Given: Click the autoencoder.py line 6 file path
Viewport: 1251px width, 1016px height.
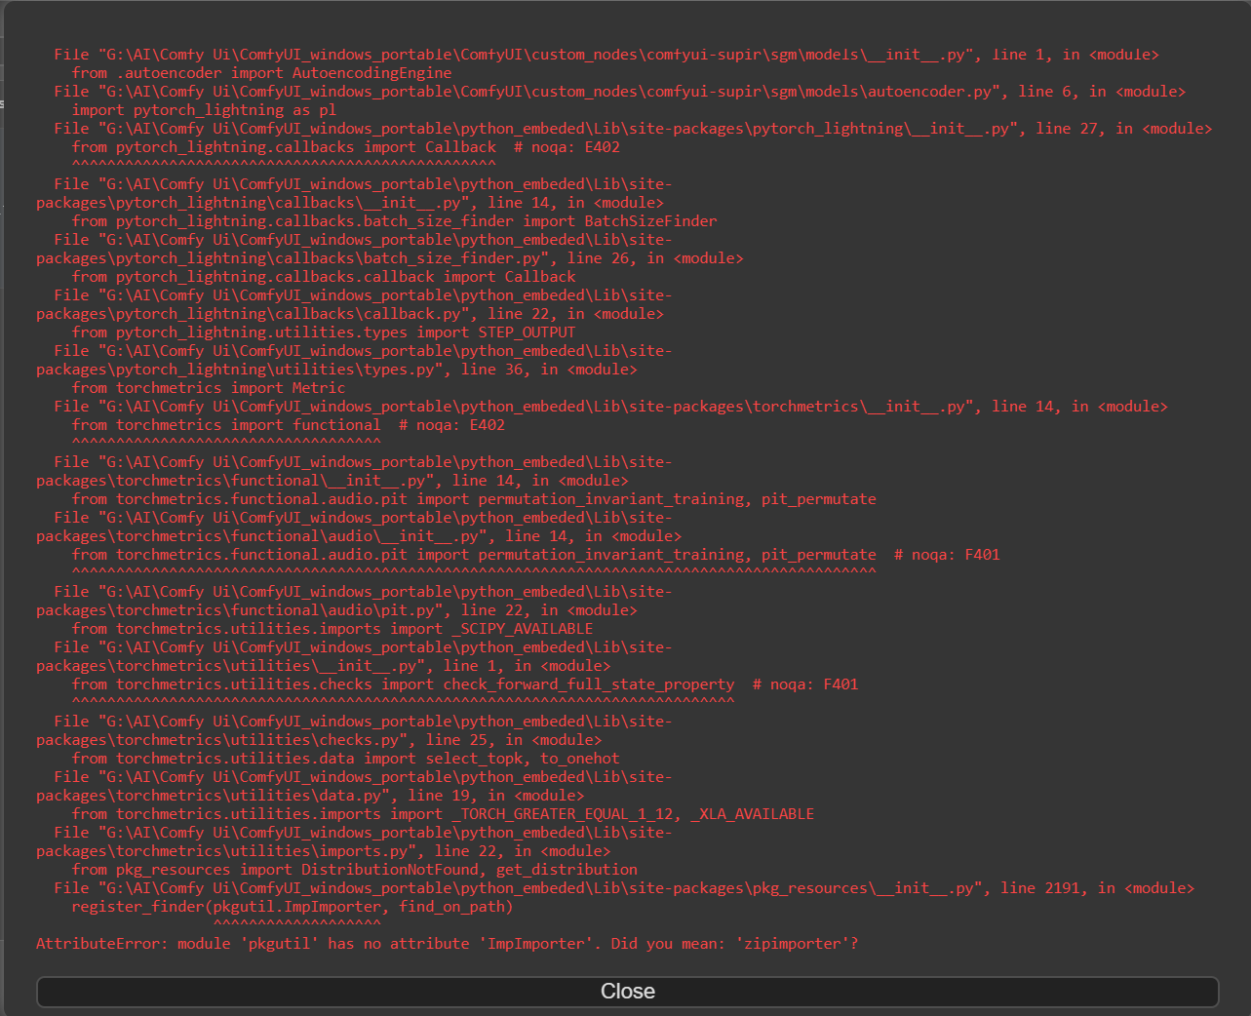Looking at the screenshot, I should tap(619, 92).
